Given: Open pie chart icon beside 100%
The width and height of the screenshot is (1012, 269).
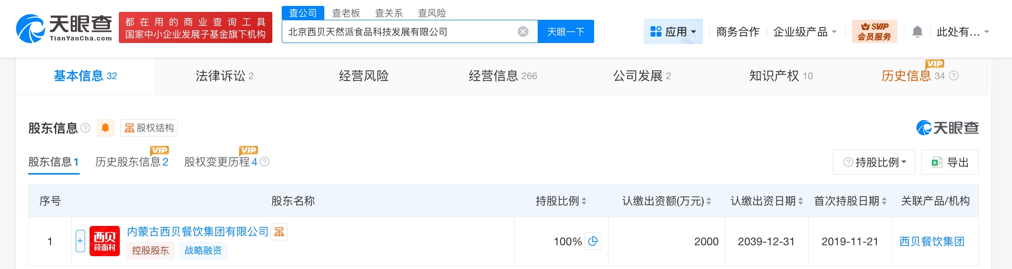Looking at the screenshot, I should (x=593, y=241).
